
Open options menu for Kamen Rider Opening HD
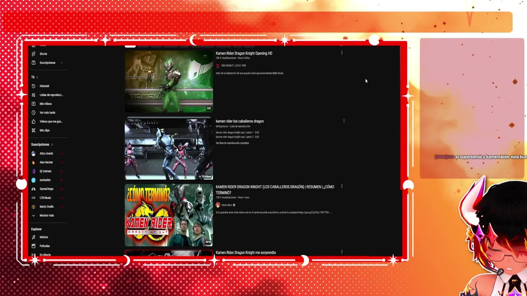(342, 53)
